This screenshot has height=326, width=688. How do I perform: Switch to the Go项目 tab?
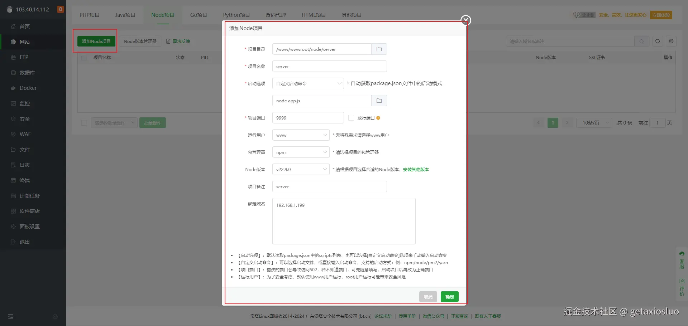coord(199,15)
